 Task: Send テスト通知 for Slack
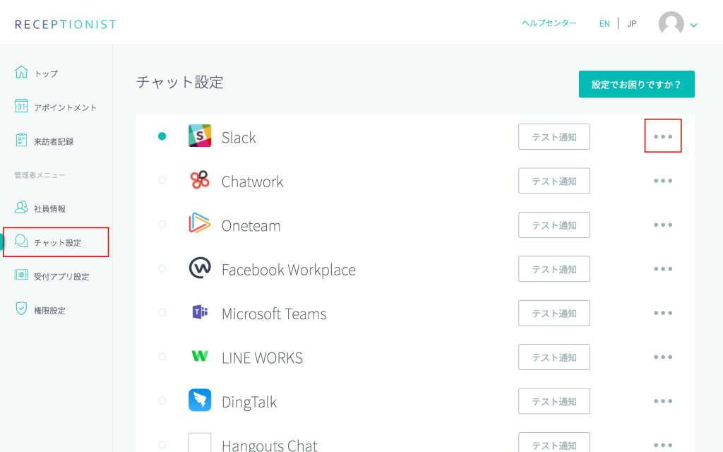click(x=554, y=137)
